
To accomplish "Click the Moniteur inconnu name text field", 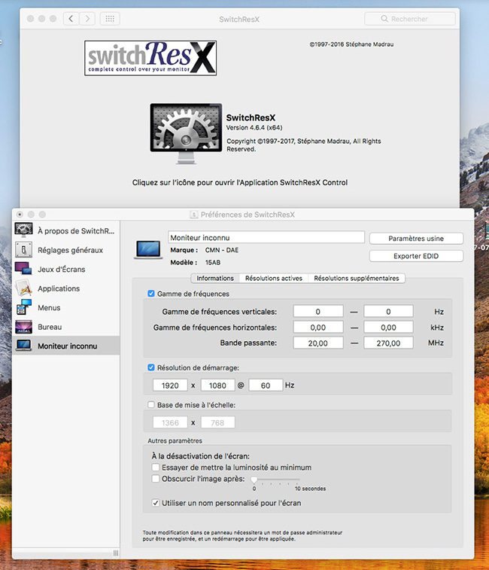I will [x=266, y=237].
